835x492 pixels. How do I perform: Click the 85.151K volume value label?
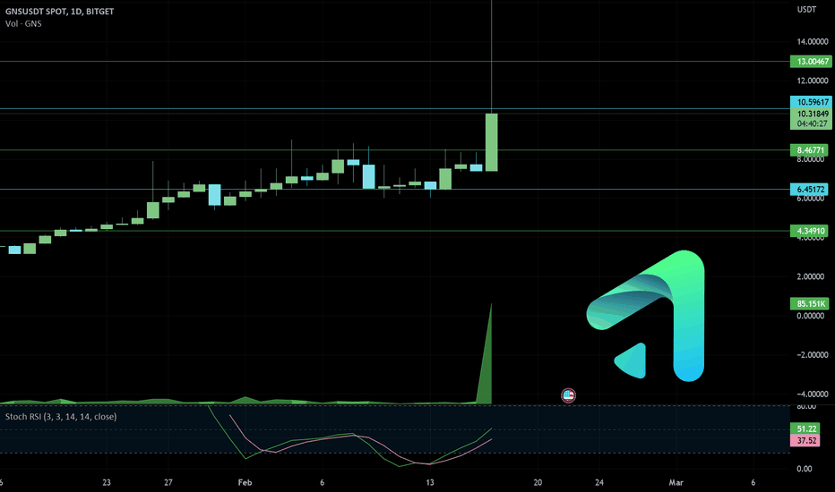pyautogui.click(x=811, y=304)
